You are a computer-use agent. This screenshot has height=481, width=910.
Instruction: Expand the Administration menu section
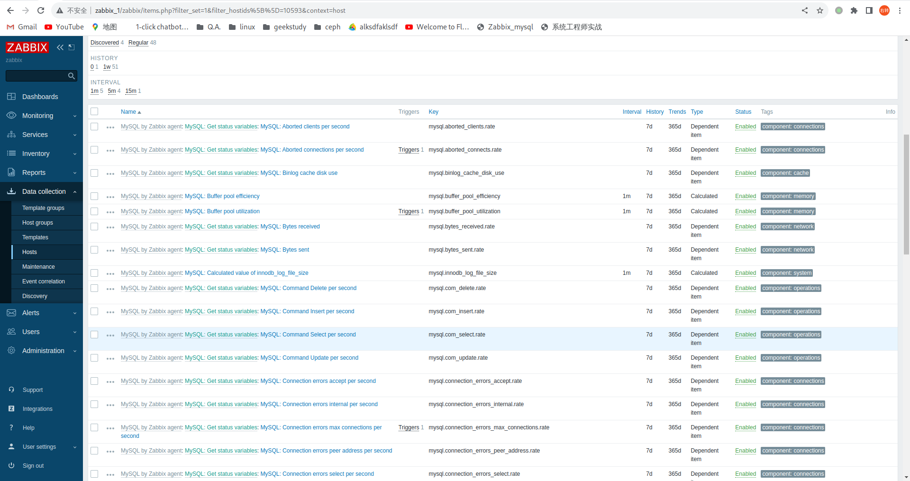pos(41,351)
